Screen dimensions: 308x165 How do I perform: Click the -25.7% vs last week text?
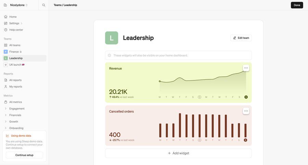122,140
